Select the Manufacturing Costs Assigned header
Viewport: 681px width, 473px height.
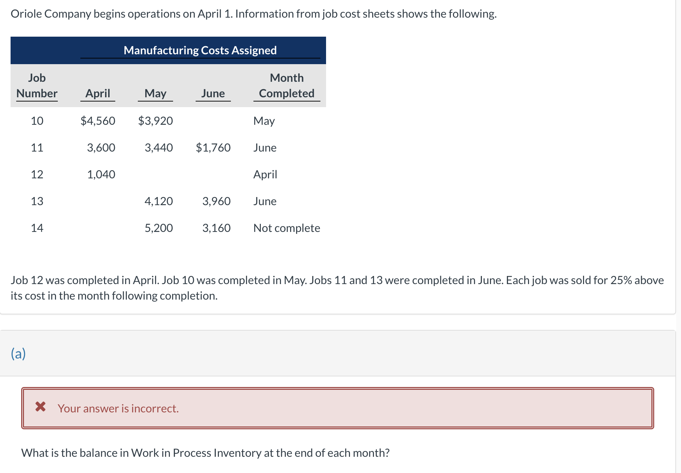click(x=200, y=50)
